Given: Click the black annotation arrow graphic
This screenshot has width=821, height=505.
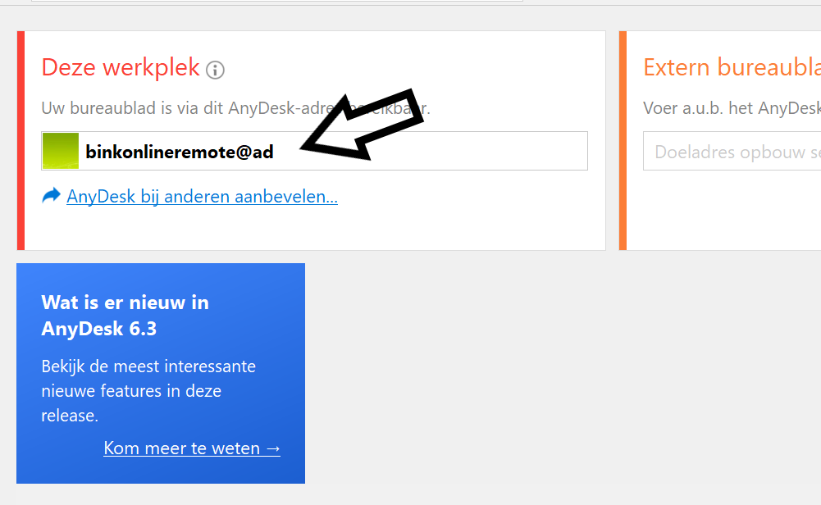Looking at the screenshot, I should [x=363, y=125].
